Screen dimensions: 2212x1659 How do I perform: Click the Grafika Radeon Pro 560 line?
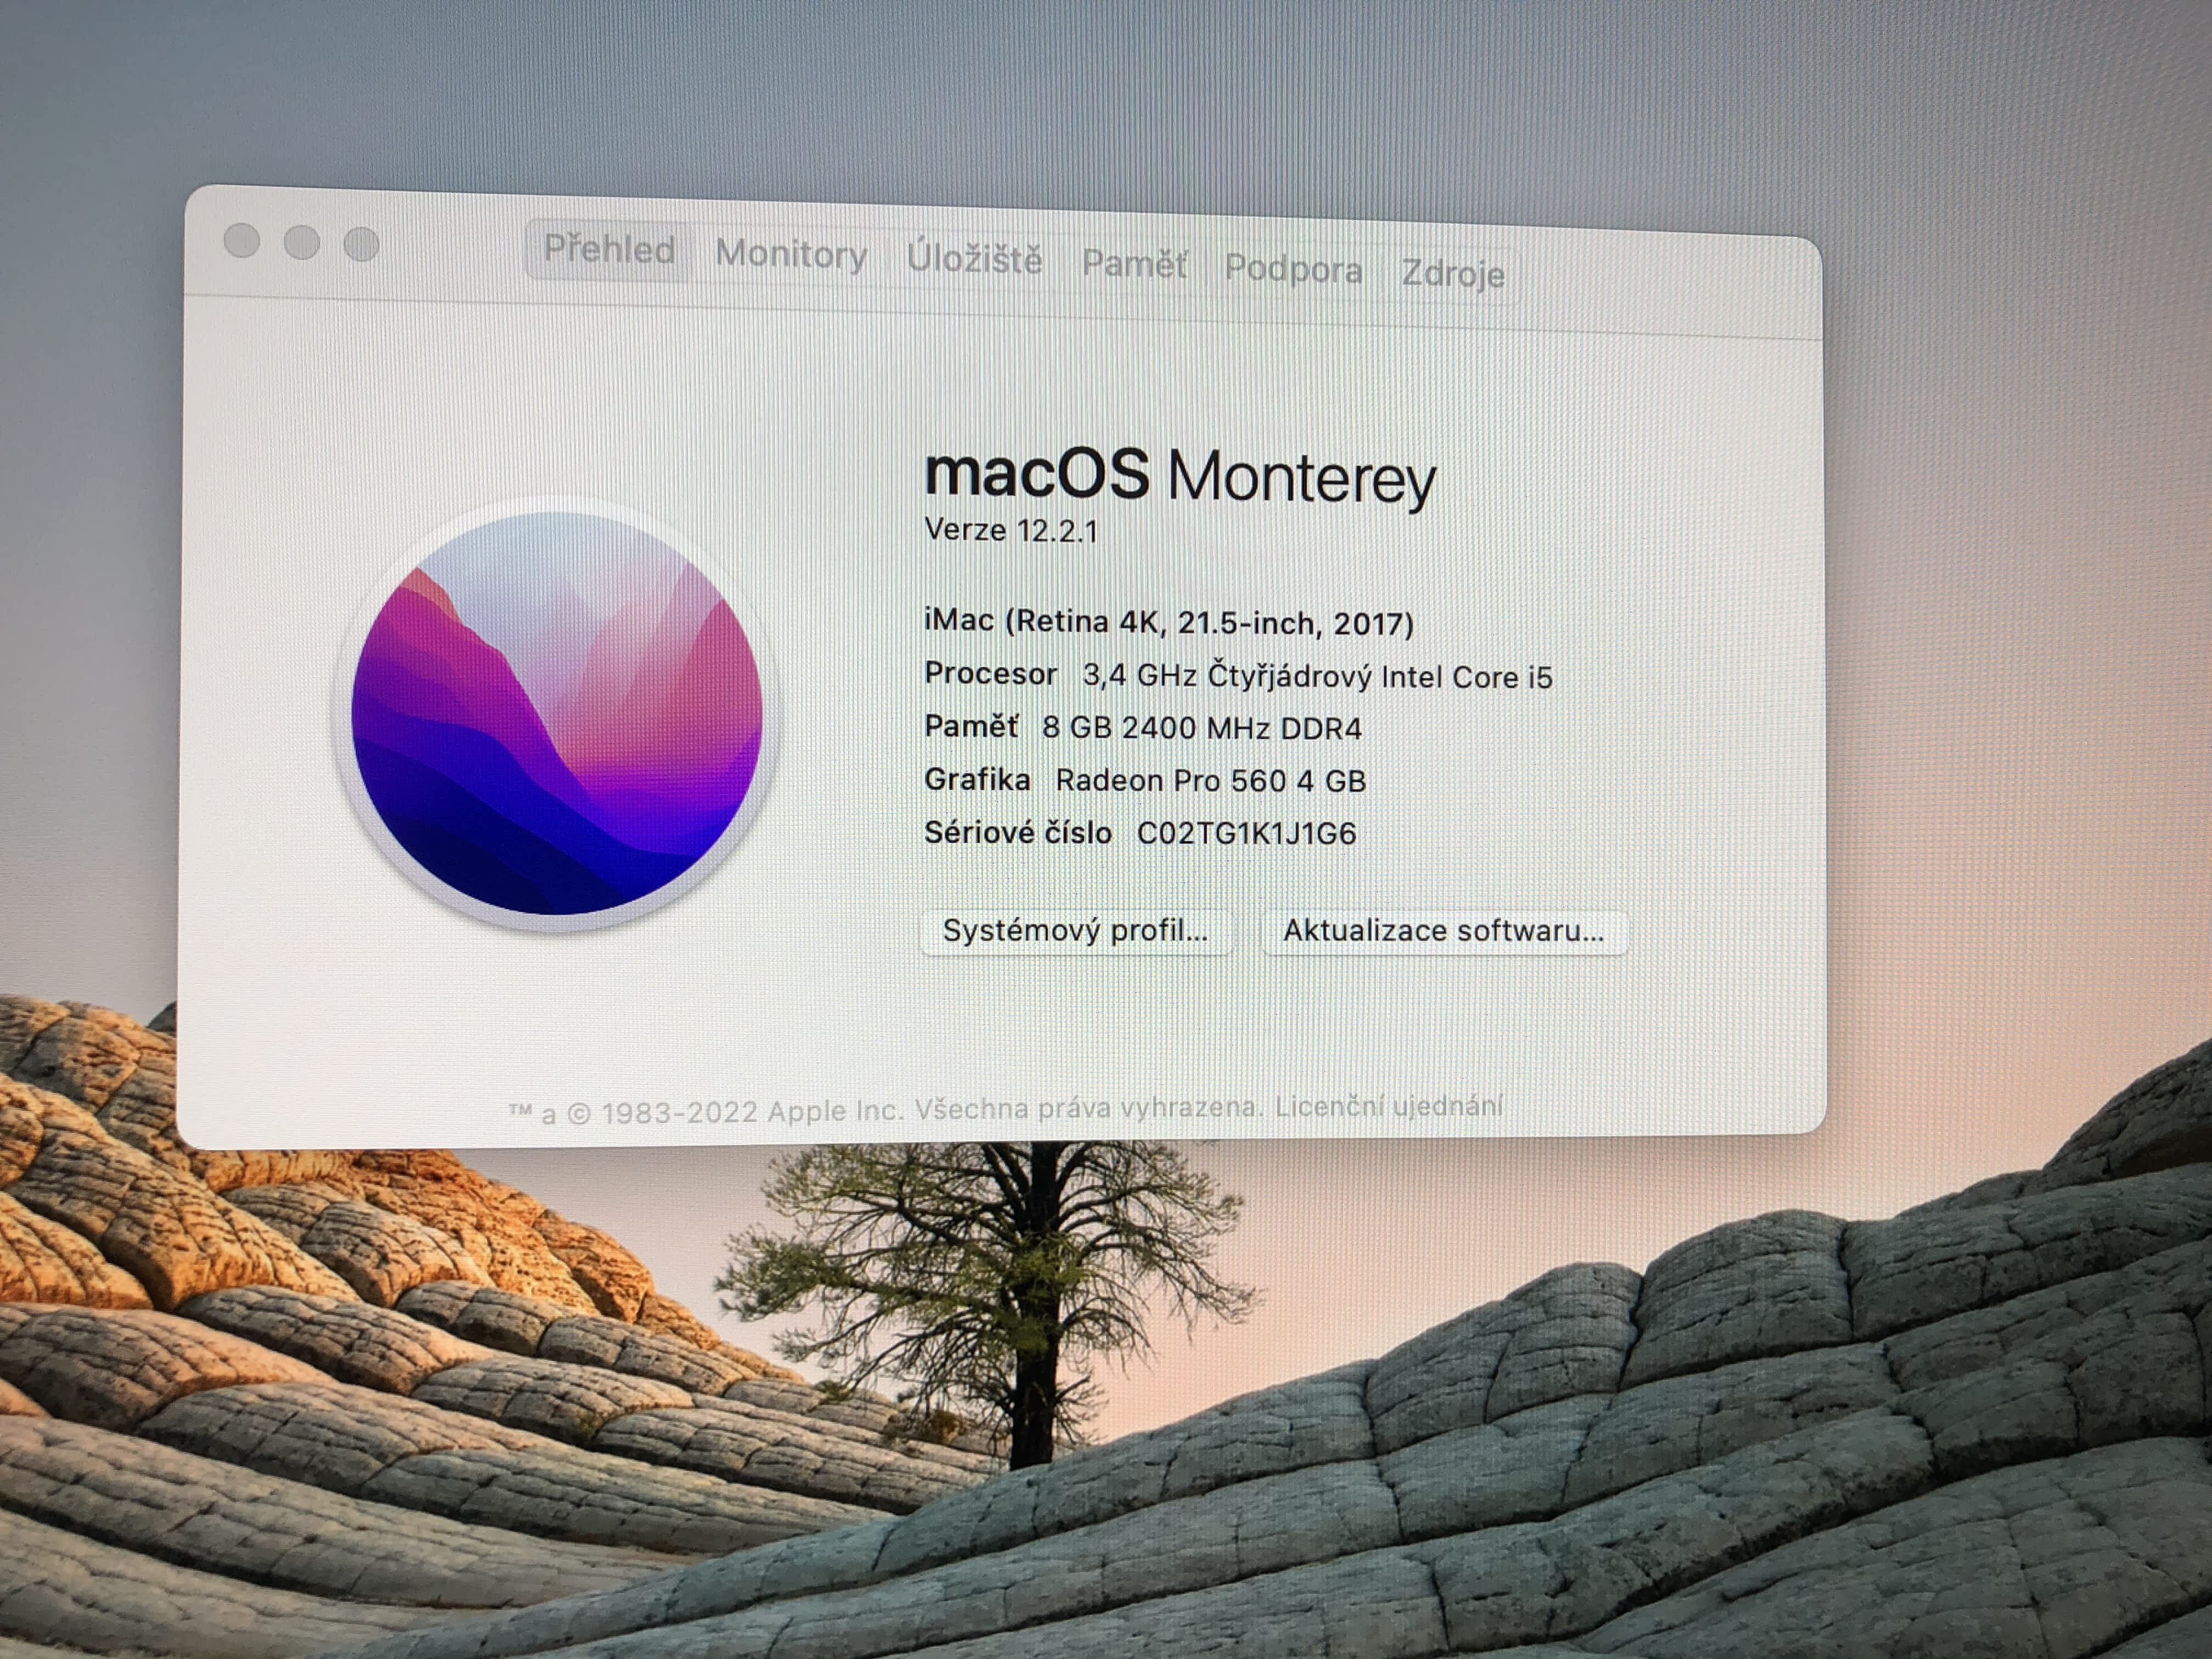click(x=1145, y=780)
